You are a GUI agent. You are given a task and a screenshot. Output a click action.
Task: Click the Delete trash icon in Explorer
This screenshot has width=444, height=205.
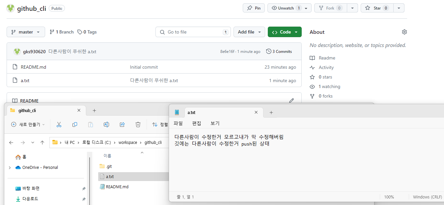click(x=138, y=125)
